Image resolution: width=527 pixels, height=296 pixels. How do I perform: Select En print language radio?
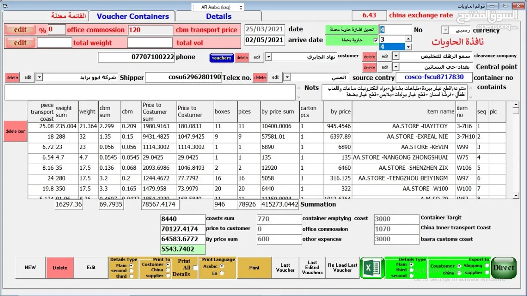tap(222, 273)
